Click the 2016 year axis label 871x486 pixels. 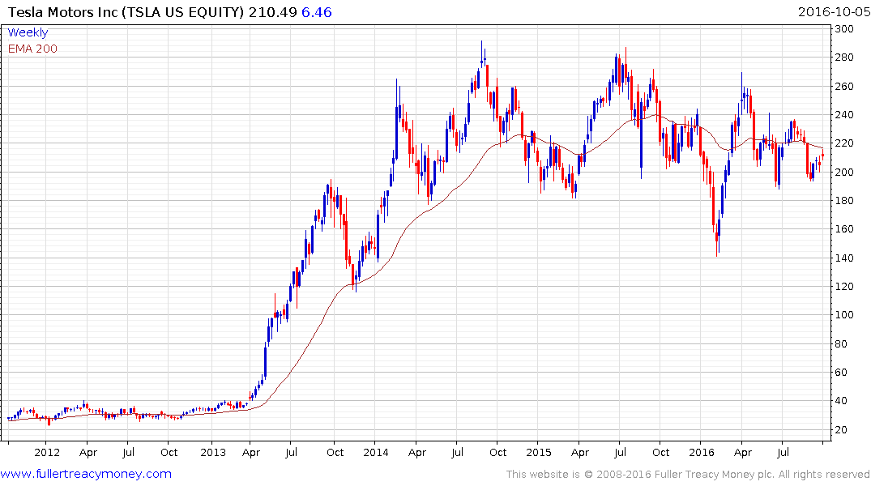(701, 452)
